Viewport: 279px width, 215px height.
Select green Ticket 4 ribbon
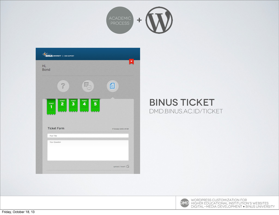[84, 105]
